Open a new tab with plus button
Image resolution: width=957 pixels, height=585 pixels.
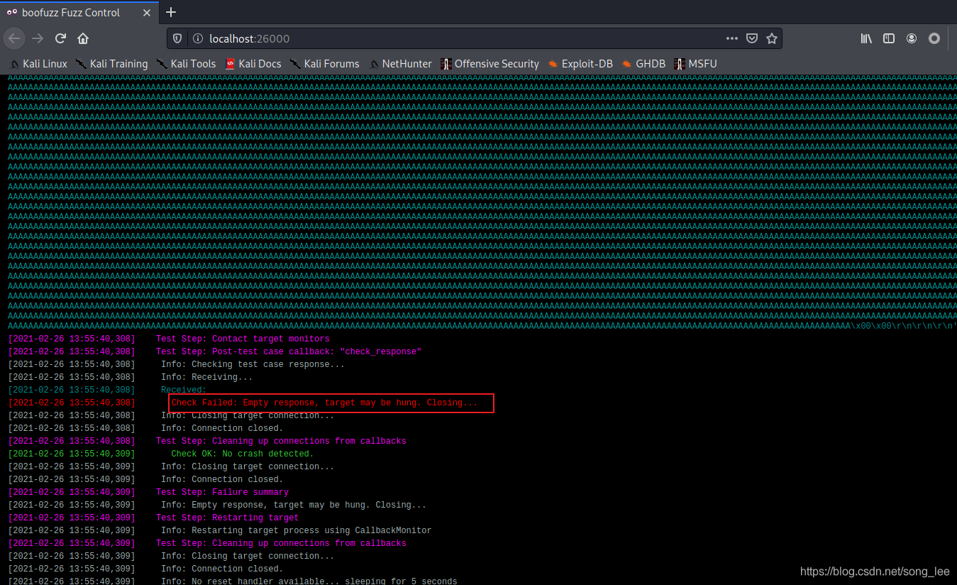pyautogui.click(x=171, y=12)
